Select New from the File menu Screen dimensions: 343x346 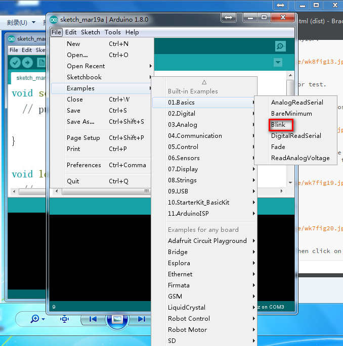point(102,43)
